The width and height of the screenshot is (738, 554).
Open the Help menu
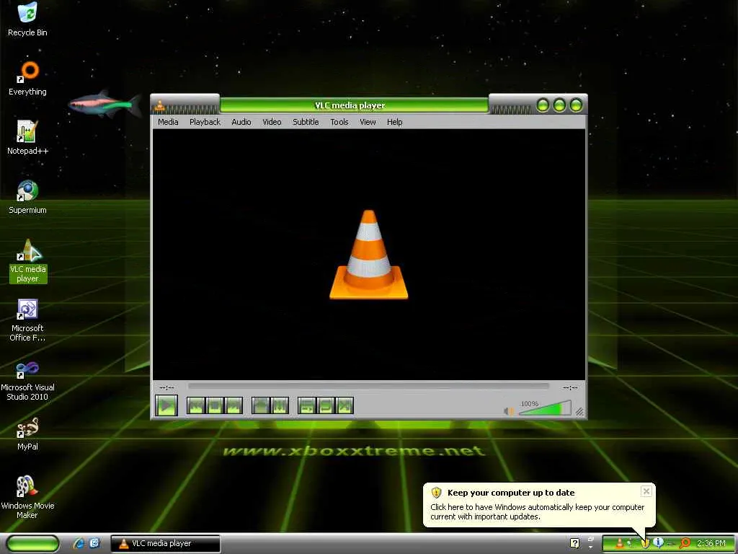coord(394,122)
